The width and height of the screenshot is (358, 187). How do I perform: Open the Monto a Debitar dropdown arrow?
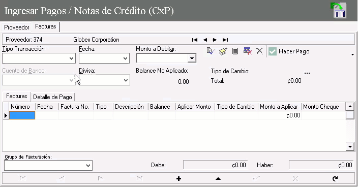[x=192, y=58]
